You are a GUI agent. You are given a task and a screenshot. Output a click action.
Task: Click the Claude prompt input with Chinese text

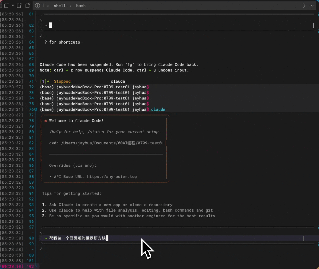(172, 238)
